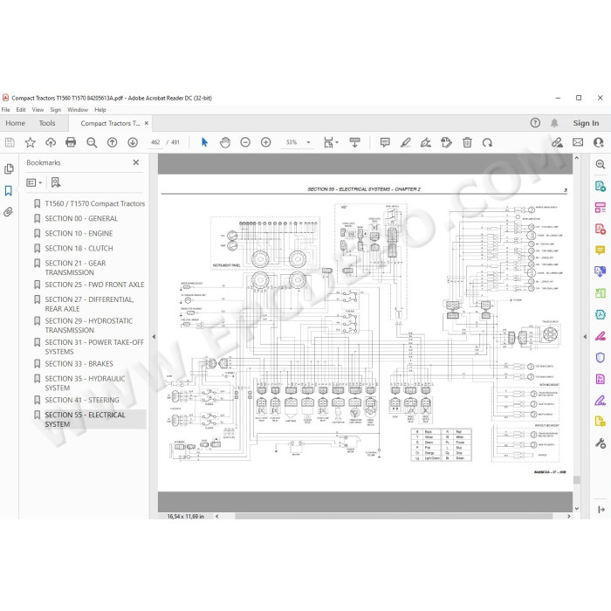The height and width of the screenshot is (611, 611).
Task: Go to next page arrow
Action: point(133,142)
